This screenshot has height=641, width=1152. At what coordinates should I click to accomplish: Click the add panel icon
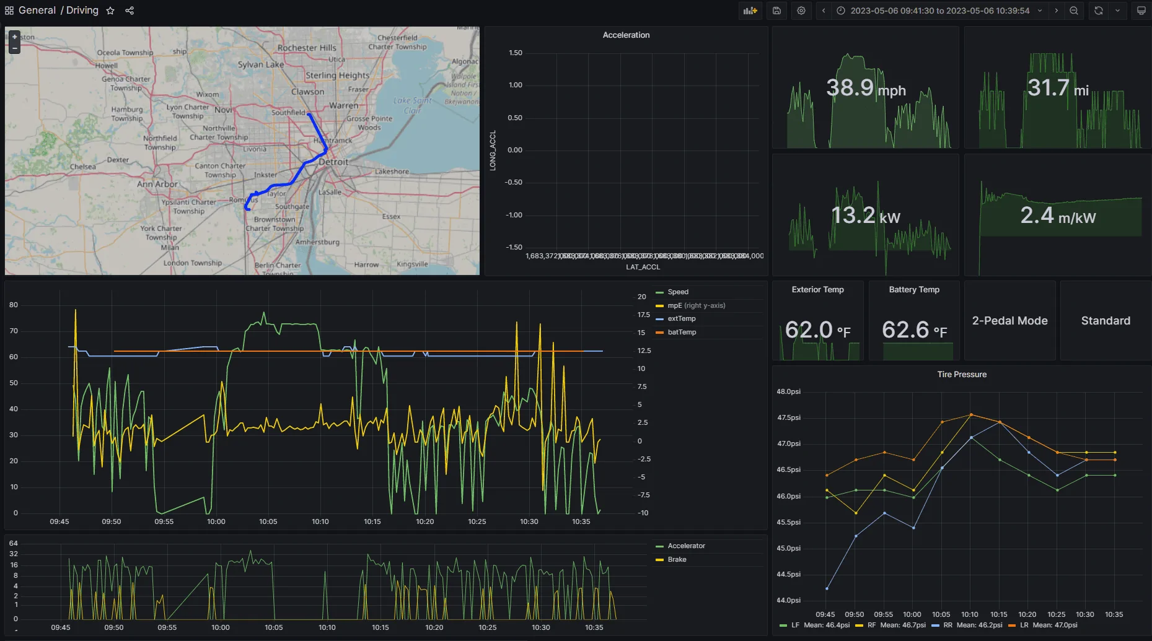tap(750, 11)
